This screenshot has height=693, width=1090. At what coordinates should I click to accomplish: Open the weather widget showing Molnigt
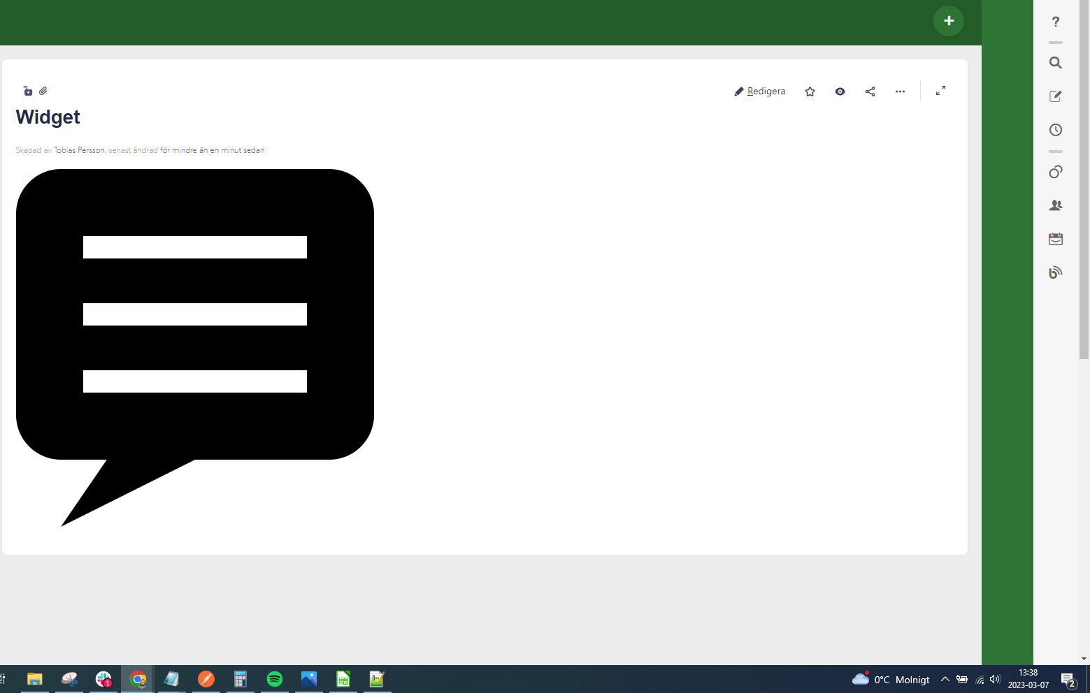click(891, 679)
